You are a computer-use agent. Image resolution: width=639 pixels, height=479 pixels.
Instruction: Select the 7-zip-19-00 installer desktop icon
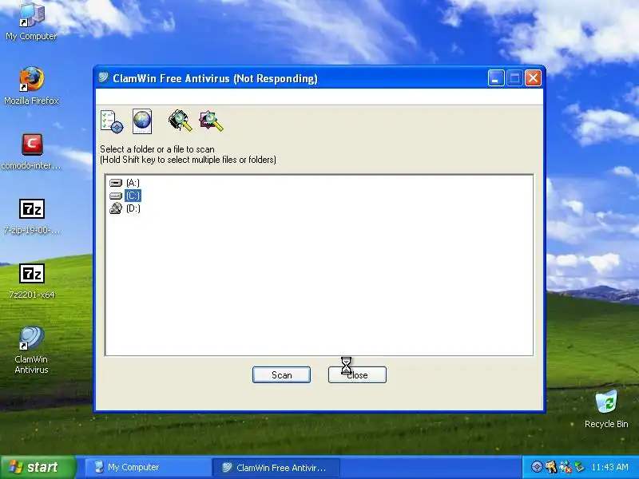coord(31,216)
